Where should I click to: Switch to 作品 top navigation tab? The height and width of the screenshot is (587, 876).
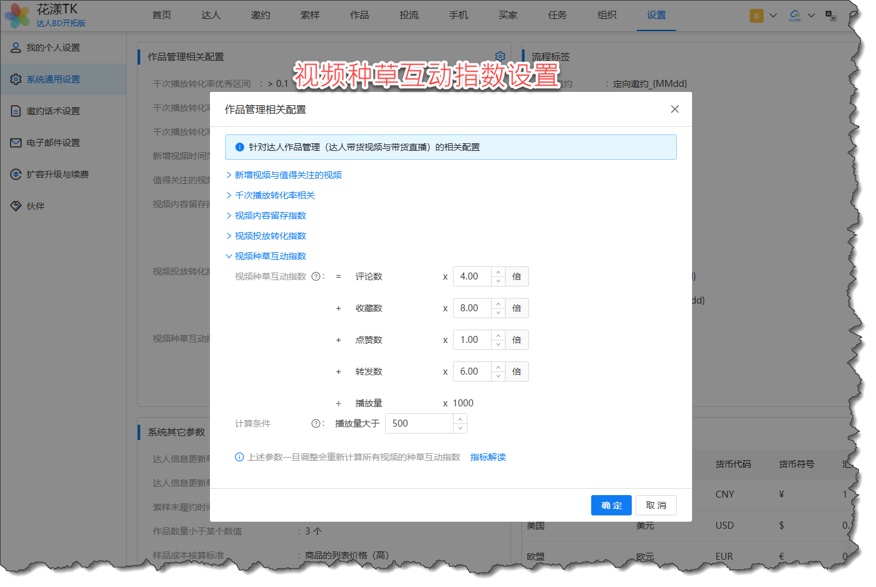click(360, 15)
